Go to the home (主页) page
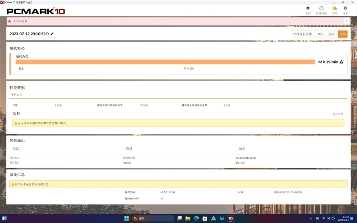Screen dimensions: 357x223 pyautogui.click(x=308, y=10)
